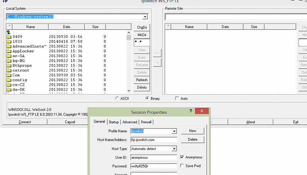Viewport: 307px width, 175px height.
Task: Select the config folder icon
Action: pyautogui.click(x=9, y=80)
